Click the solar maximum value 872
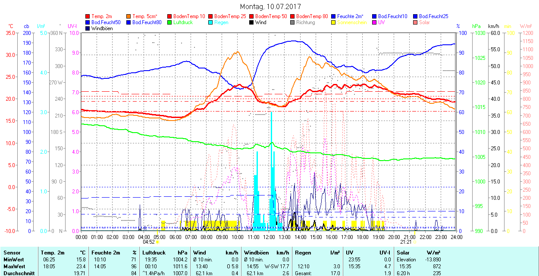Image resolution: width=539 pixels, height=276 pixels. click(x=436, y=267)
